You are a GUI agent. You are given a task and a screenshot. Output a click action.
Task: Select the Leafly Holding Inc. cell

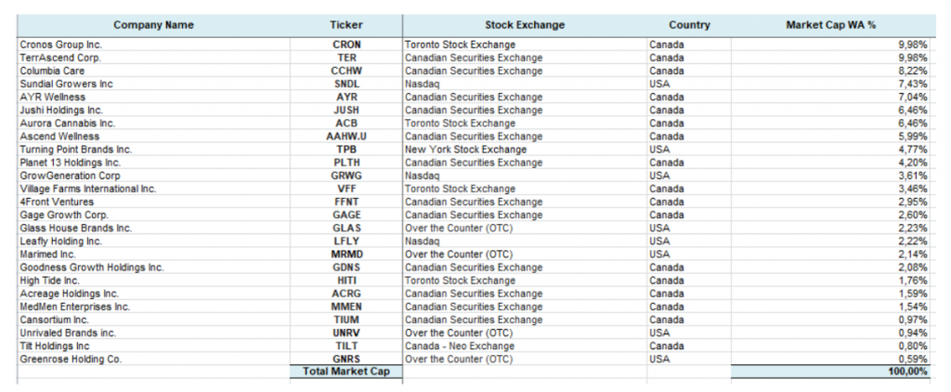tap(153, 241)
